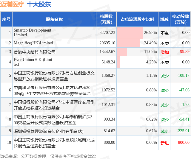Click the 1.13% percentage value

pyautogui.click(x=151, y=75)
